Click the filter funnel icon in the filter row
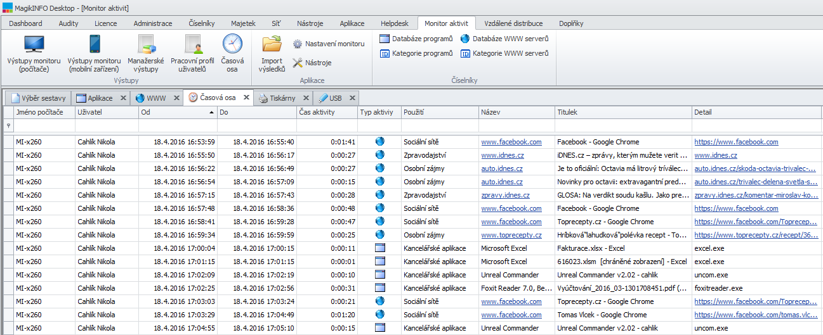 (8, 125)
